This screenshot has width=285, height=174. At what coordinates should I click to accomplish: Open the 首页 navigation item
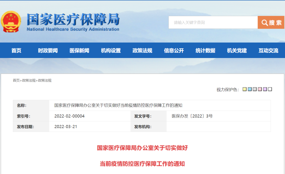16,51
